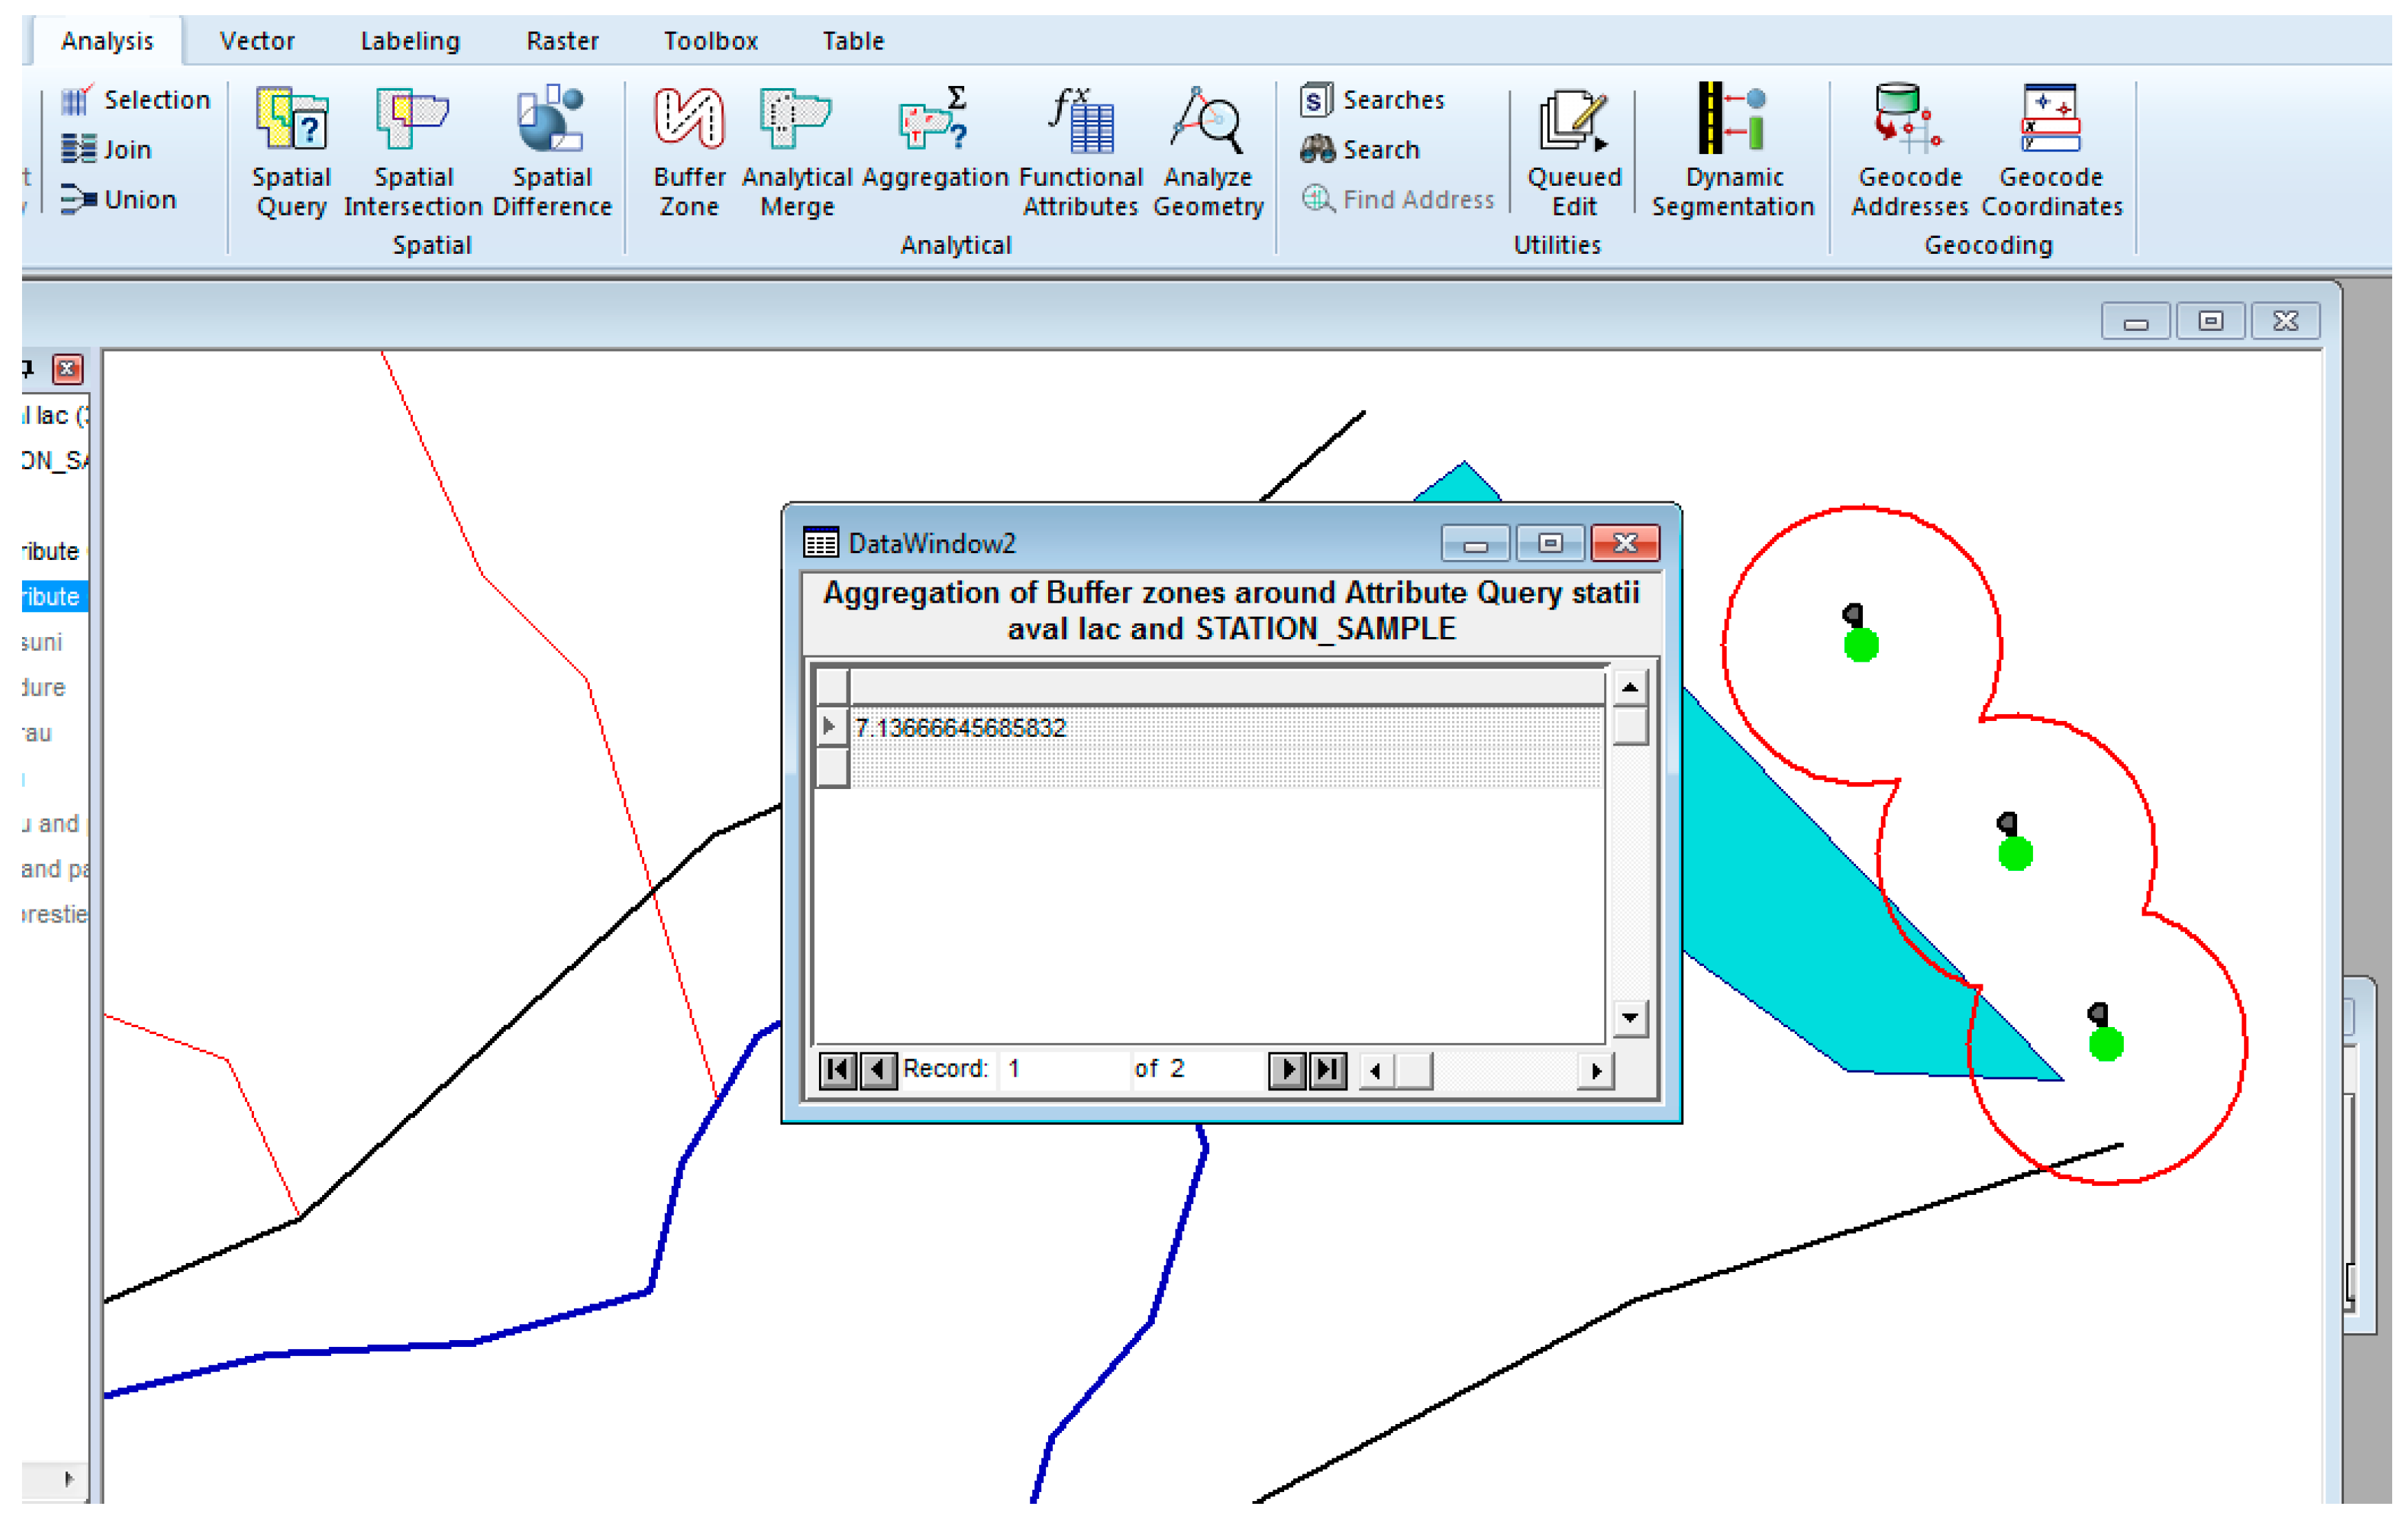Image resolution: width=2408 pixels, height=1521 pixels.
Task: Go to next record in DataWindow2
Action: pyautogui.click(x=1287, y=1069)
